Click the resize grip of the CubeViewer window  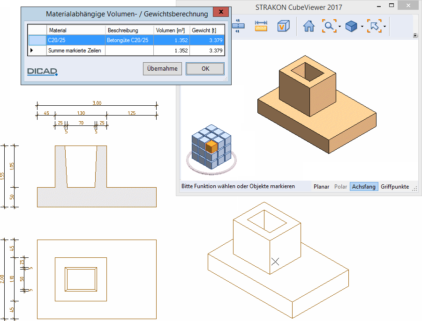click(415, 189)
